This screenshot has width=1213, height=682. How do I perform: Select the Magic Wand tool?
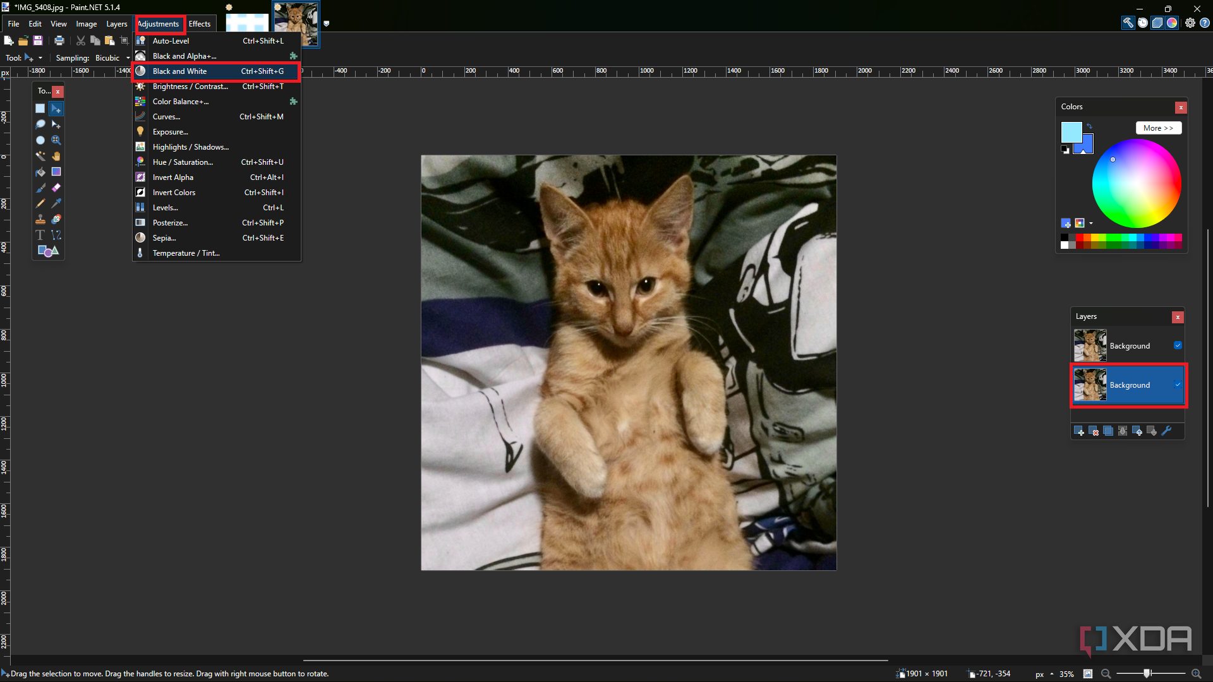(40, 156)
